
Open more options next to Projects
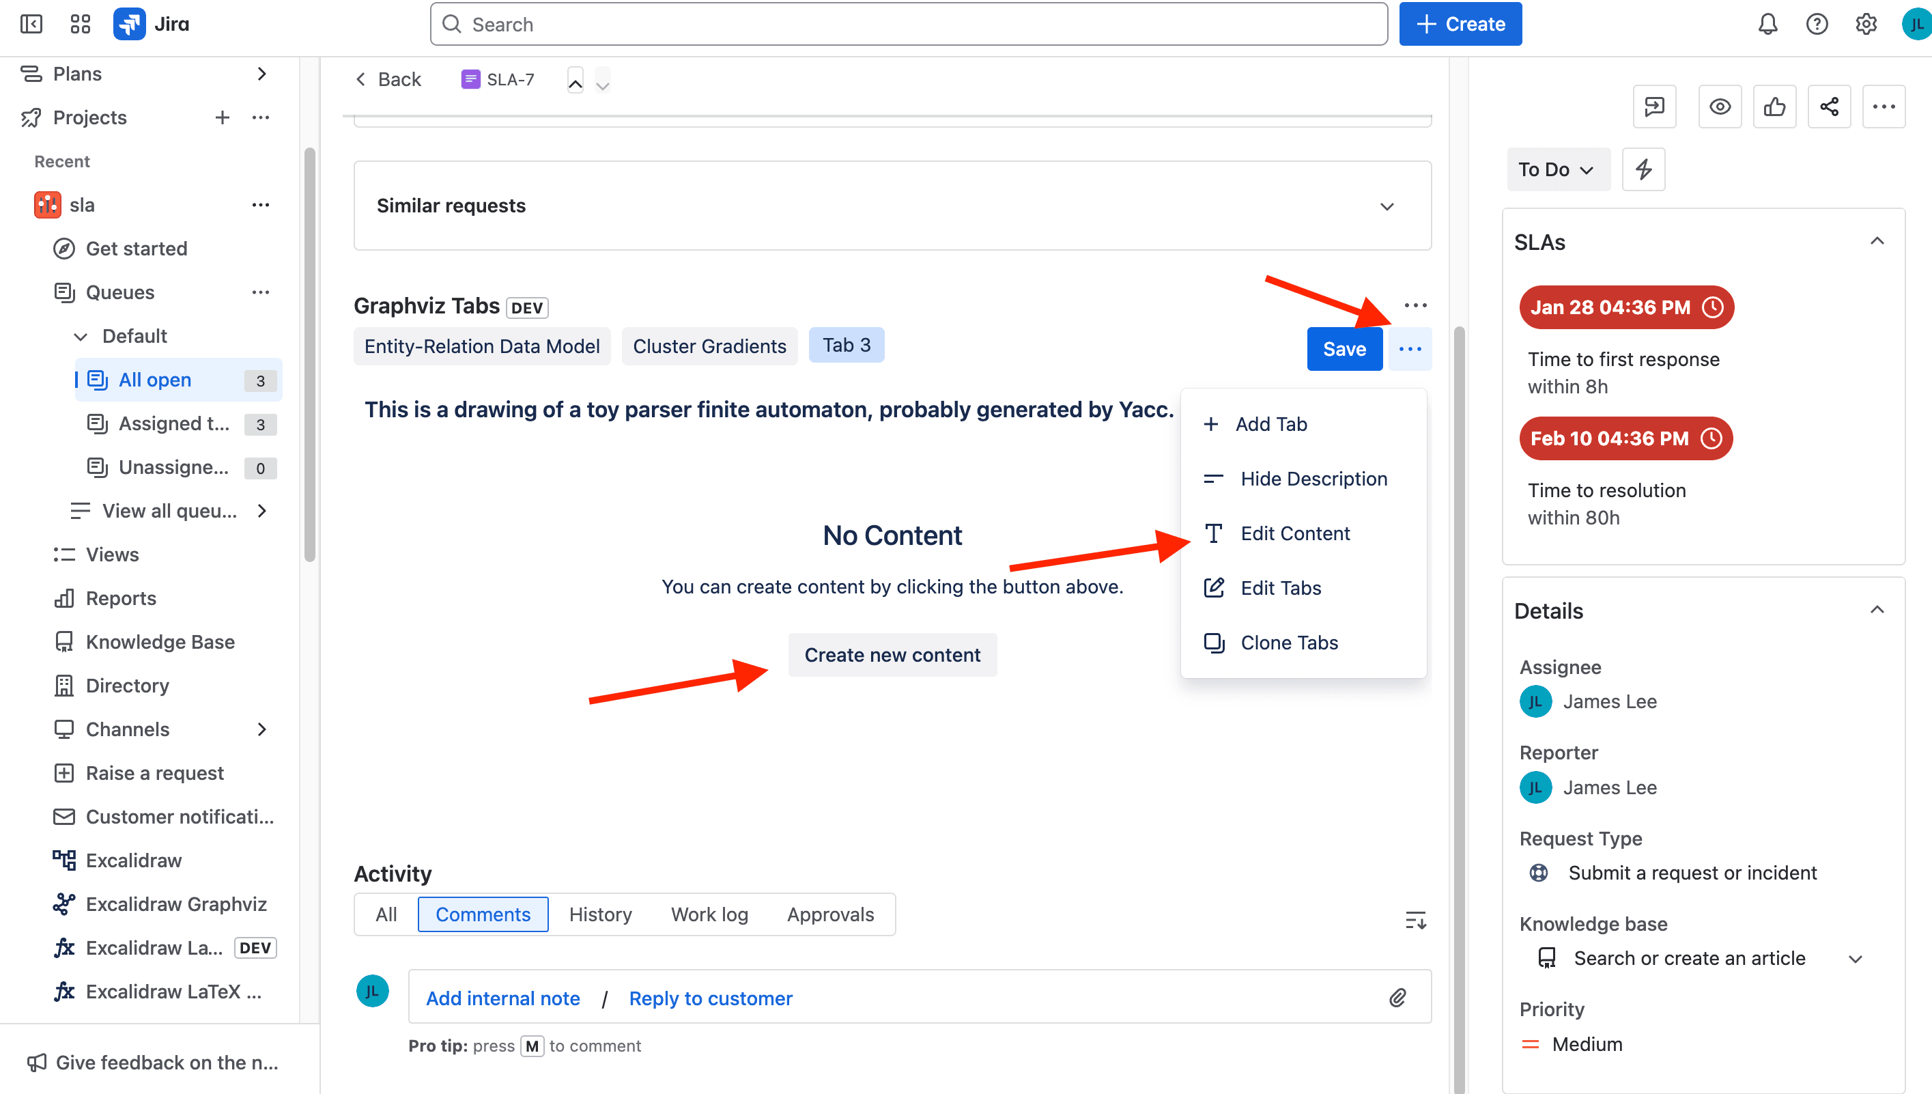[x=261, y=117]
